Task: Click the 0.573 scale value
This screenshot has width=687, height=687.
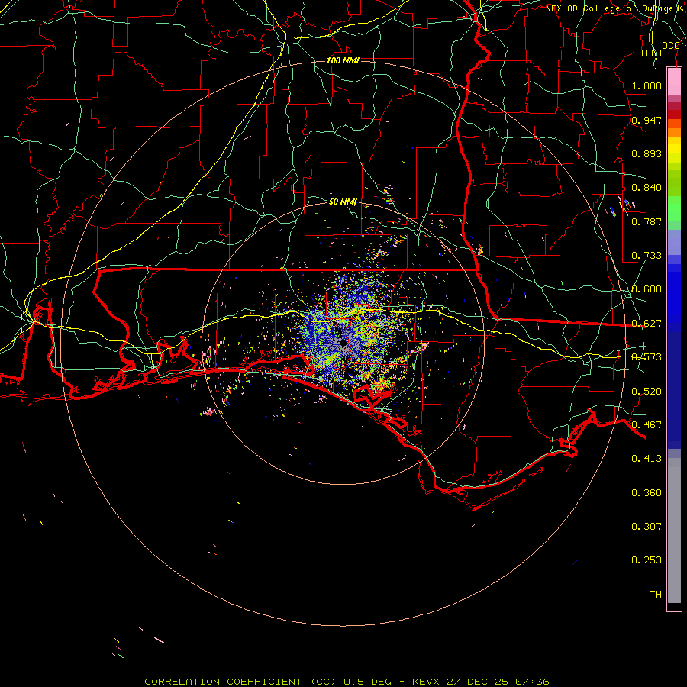Action: (x=647, y=357)
